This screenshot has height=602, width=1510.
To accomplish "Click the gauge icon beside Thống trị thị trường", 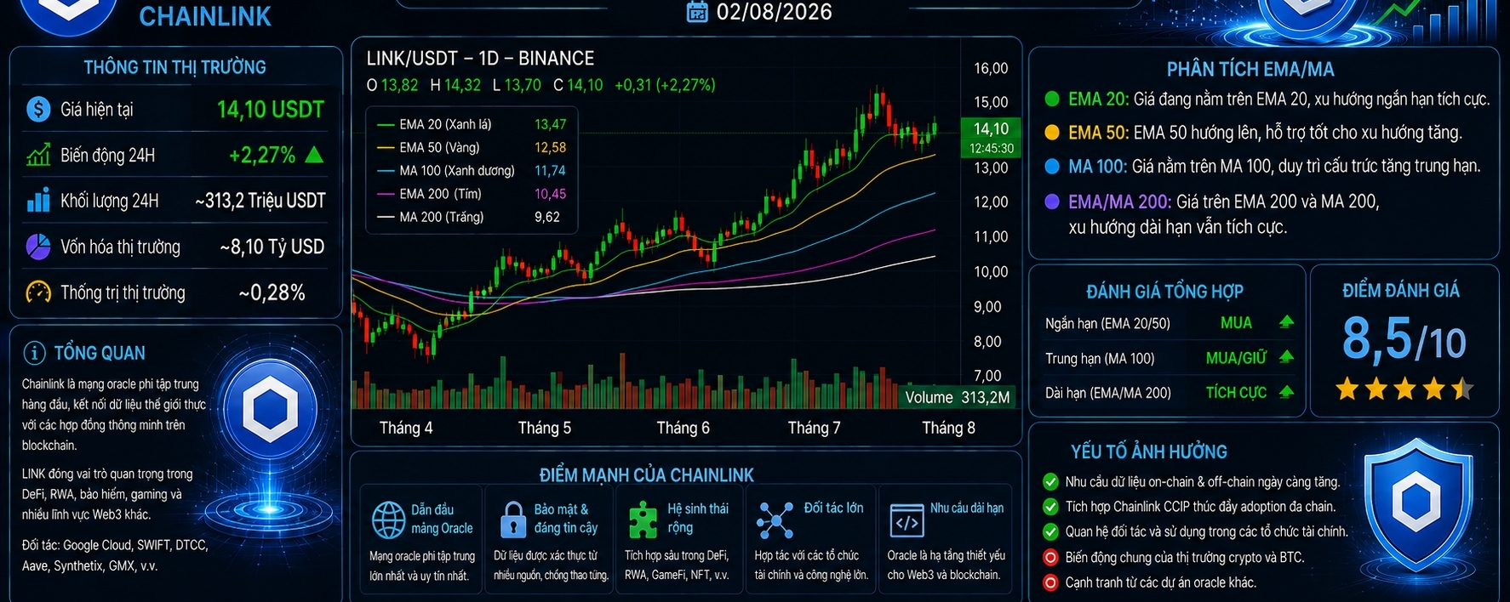I will [x=38, y=292].
